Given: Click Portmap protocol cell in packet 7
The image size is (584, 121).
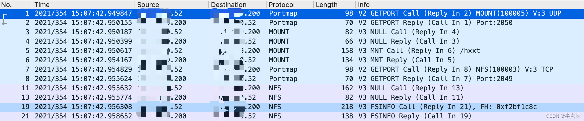Looking at the screenshot, I should pyautogui.click(x=283, y=70).
